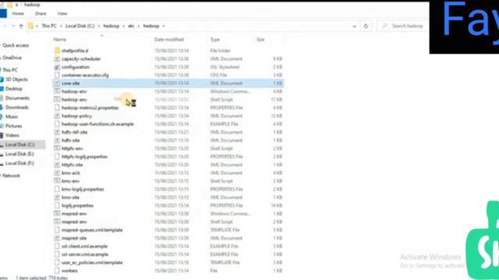The image size is (499, 280).
Task: Sort files by Date modified column
Action: pyautogui.click(x=169, y=40)
